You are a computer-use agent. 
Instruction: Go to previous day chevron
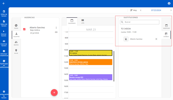[x=141, y=10]
